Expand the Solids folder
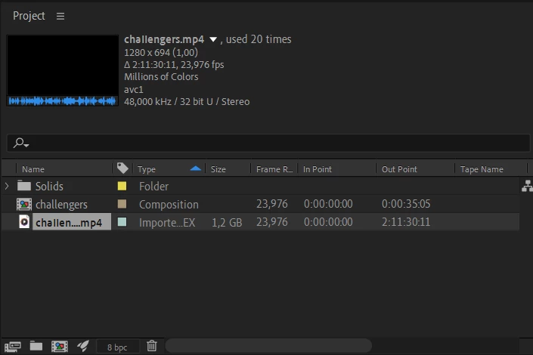The width and height of the screenshot is (533, 355). pyautogui.click(x=7, y=186)
